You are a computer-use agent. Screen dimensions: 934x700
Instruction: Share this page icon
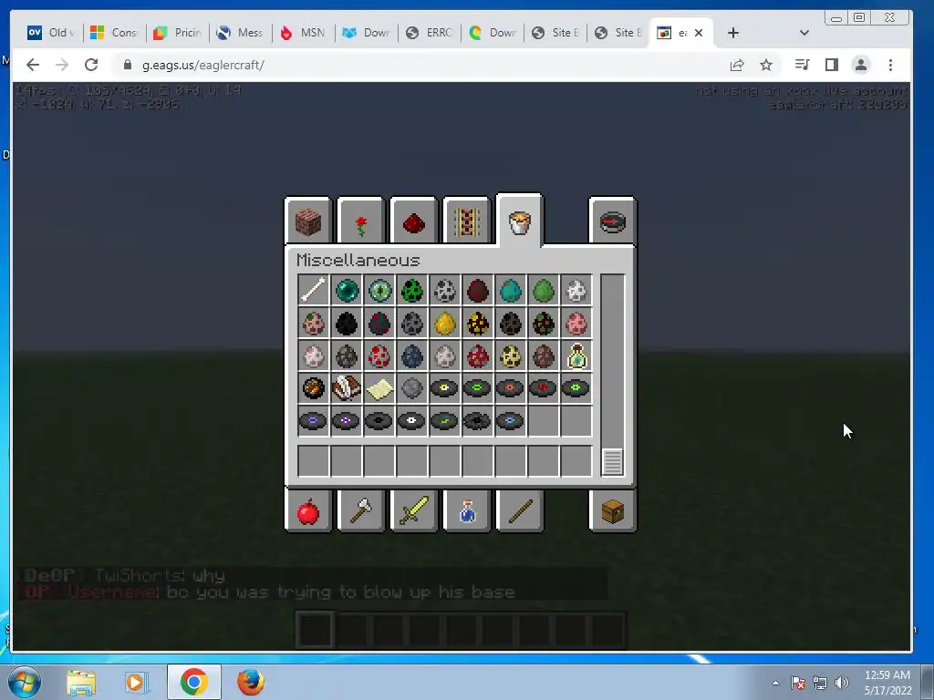(737, 65)
